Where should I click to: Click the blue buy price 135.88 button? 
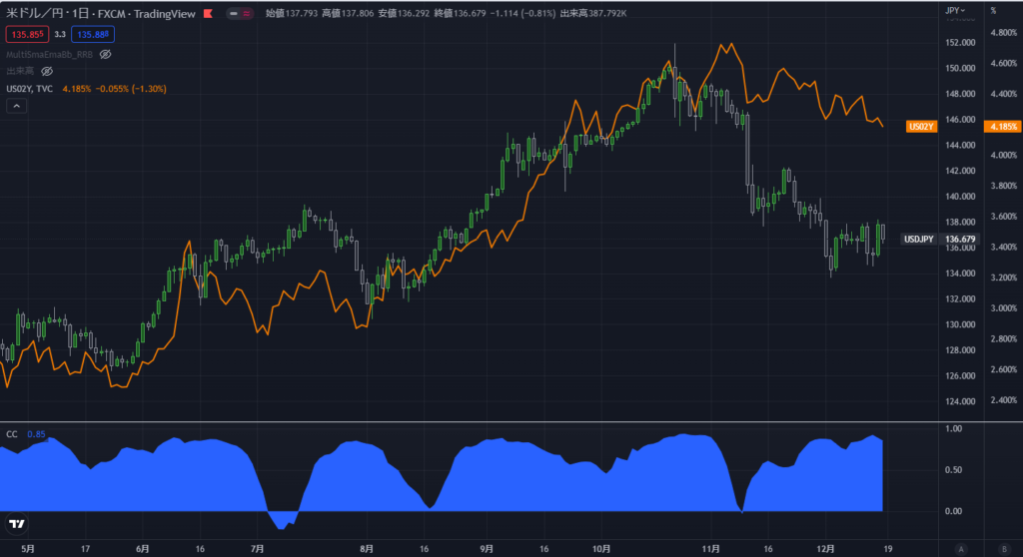92,34
